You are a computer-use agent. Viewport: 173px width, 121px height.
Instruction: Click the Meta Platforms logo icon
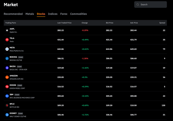point(7,49)
